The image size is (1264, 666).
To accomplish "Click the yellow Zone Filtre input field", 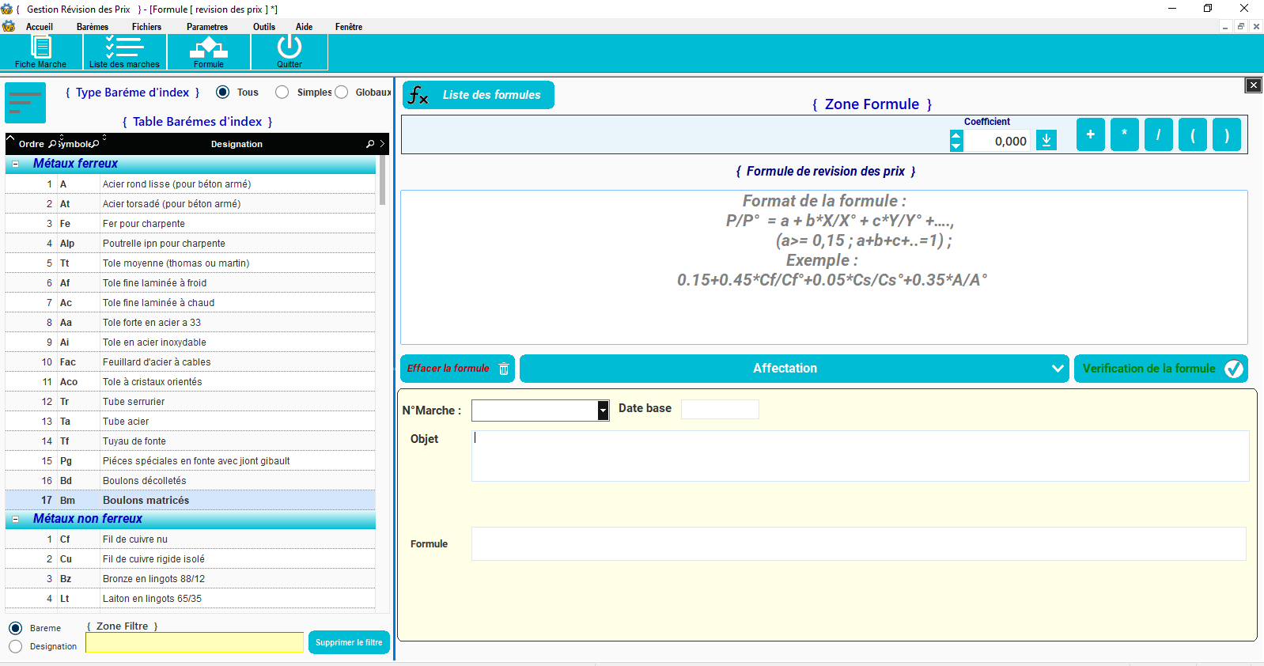I will pyautogui.click(x=195, y=643).
